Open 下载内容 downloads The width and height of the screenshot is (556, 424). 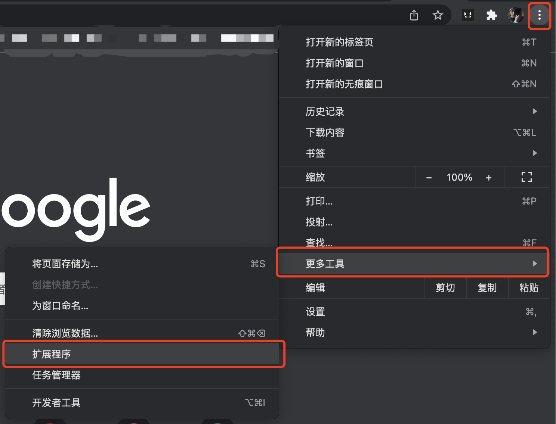tap(414, 132)
